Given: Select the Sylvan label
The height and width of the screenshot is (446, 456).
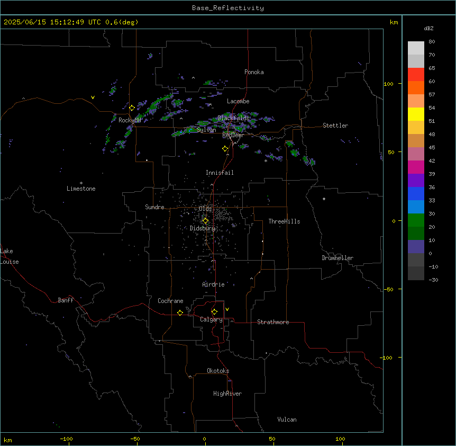Looking at the screenshot, I should click(206, 130).
